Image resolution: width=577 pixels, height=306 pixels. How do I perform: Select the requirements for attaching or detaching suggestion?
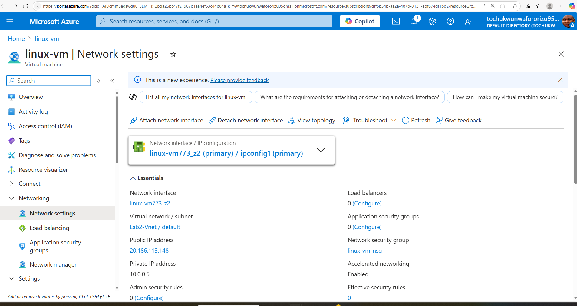point(350,97)
